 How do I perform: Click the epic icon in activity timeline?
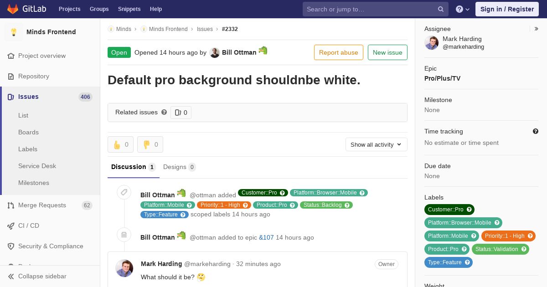tap(124, 235)
